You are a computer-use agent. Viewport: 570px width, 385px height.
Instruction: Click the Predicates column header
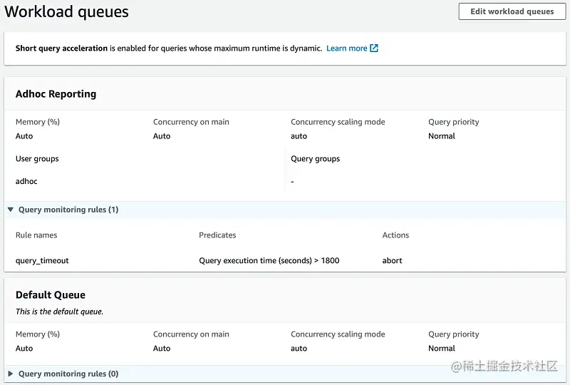[217, 235]
